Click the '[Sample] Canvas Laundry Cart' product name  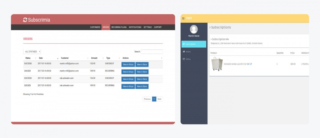click(x=235, y=64)
